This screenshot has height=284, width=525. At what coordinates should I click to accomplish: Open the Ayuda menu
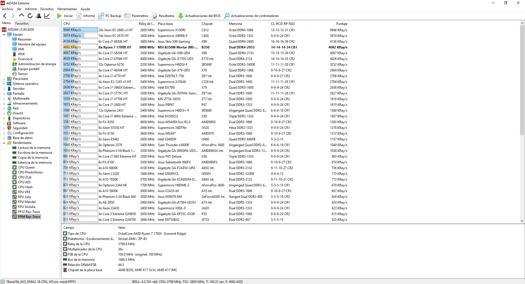[x=85, y=9]
